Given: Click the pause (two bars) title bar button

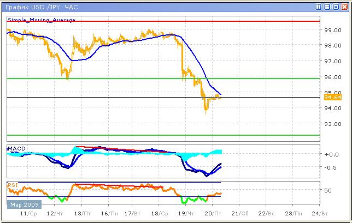Looking at the screenshot, I should tap(319, 7).
